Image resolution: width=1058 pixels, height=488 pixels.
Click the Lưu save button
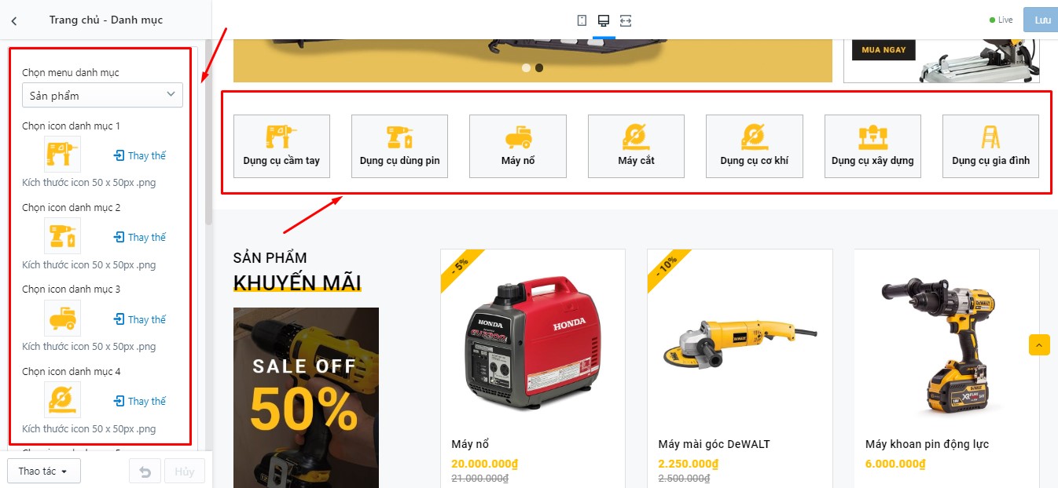coord(1041,20)
